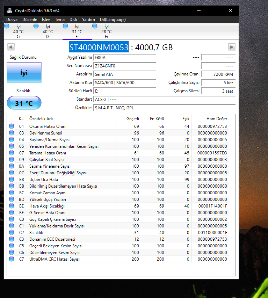Viewport: 268px width, 298px height.
Task: Click status orb for Bildirilmiş Düzeltilemeyen Hata Sayısı
Action: click(12, 186)
